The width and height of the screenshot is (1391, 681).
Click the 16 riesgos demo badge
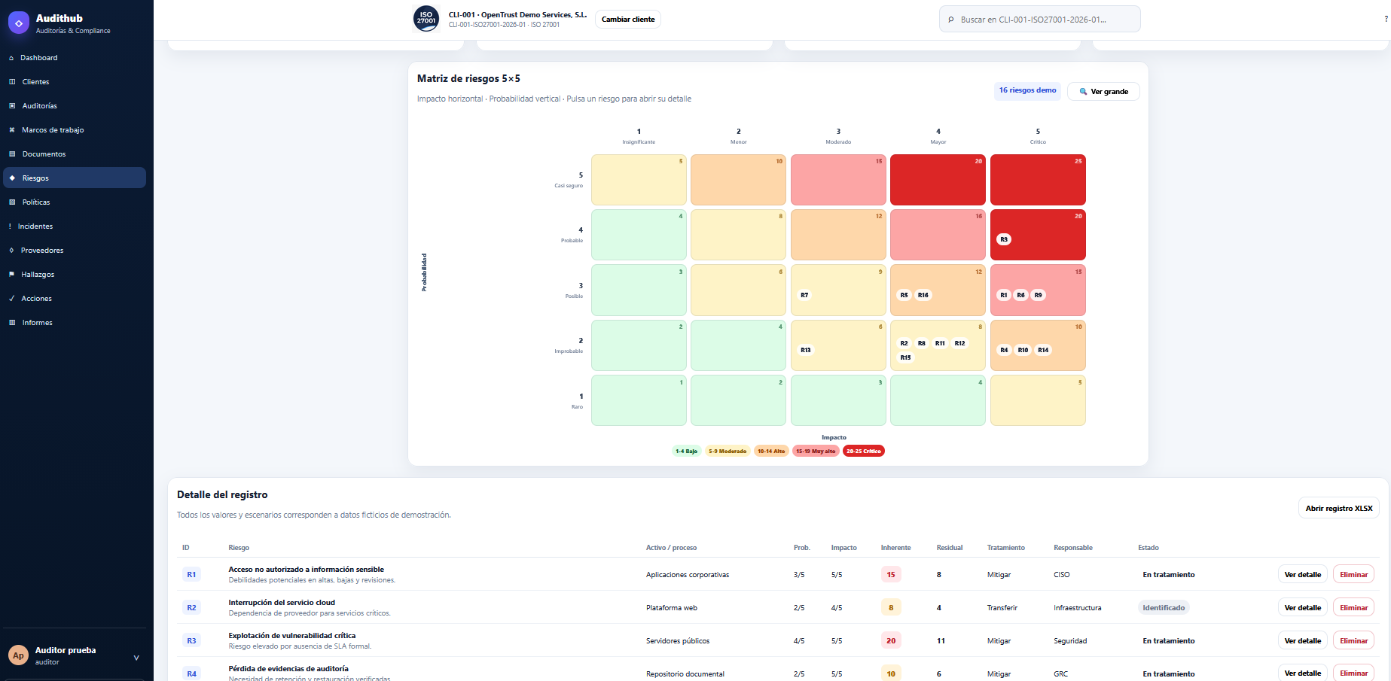tap(1027, 90)
